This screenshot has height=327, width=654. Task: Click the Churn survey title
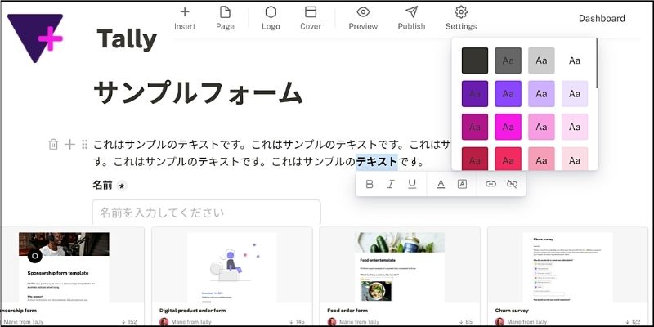512,311
